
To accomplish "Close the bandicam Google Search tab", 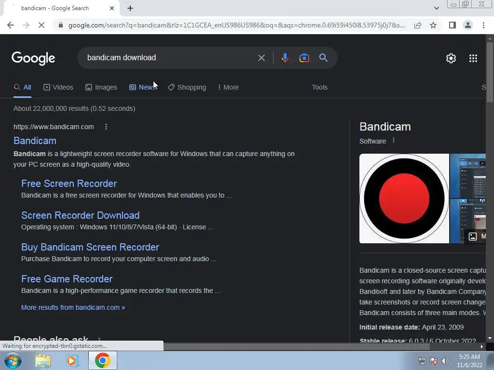I will (112, 8).
